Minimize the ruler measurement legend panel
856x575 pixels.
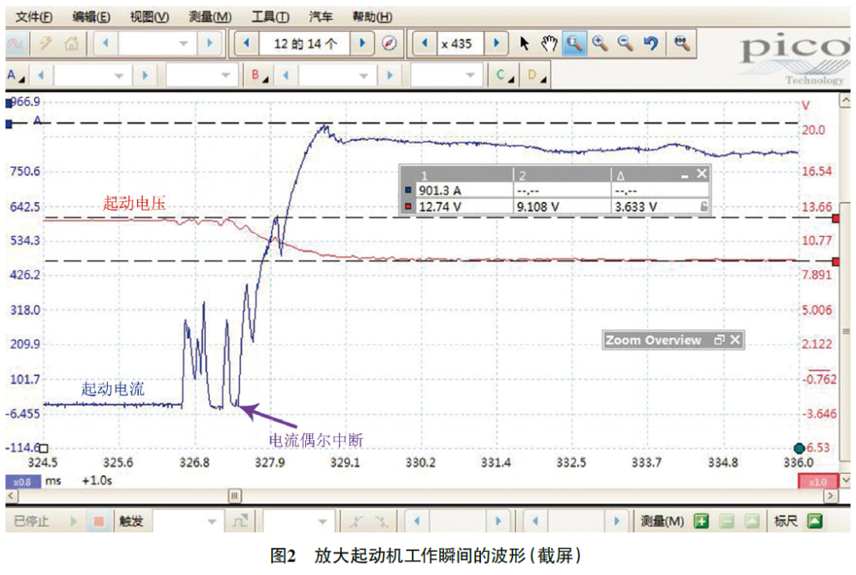pyautogui.click(x=685, y=176)
